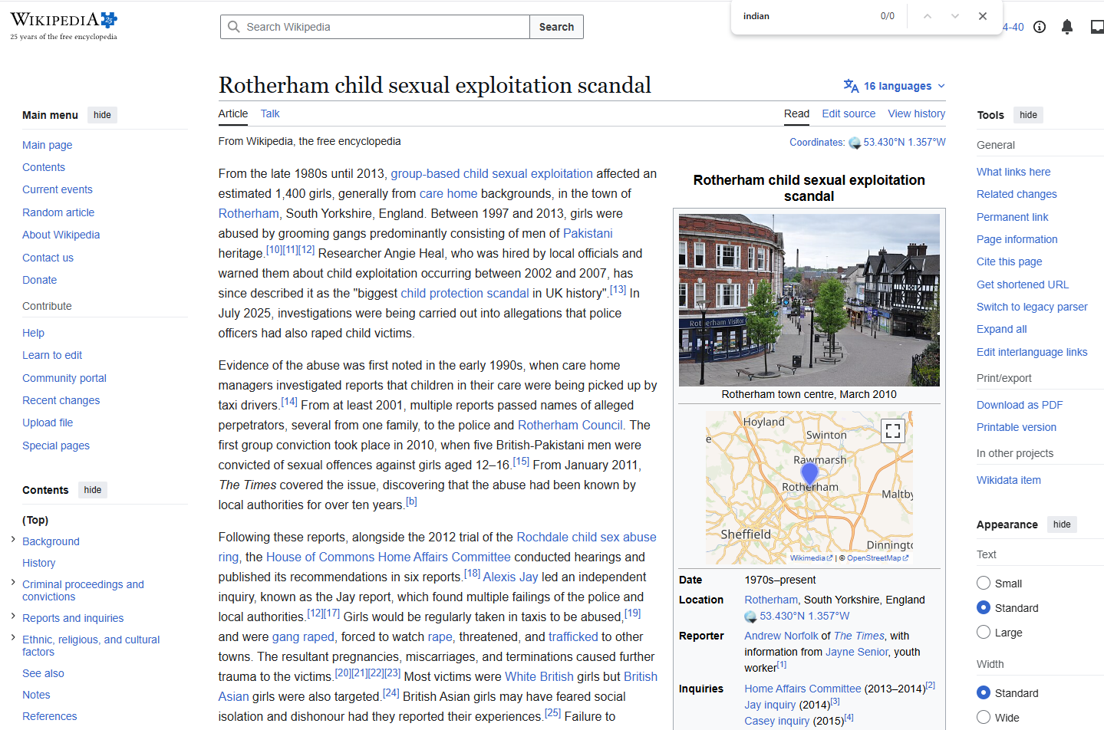Click the watchlist tray icon
1104x730 pixels.
click(1097, 27)
